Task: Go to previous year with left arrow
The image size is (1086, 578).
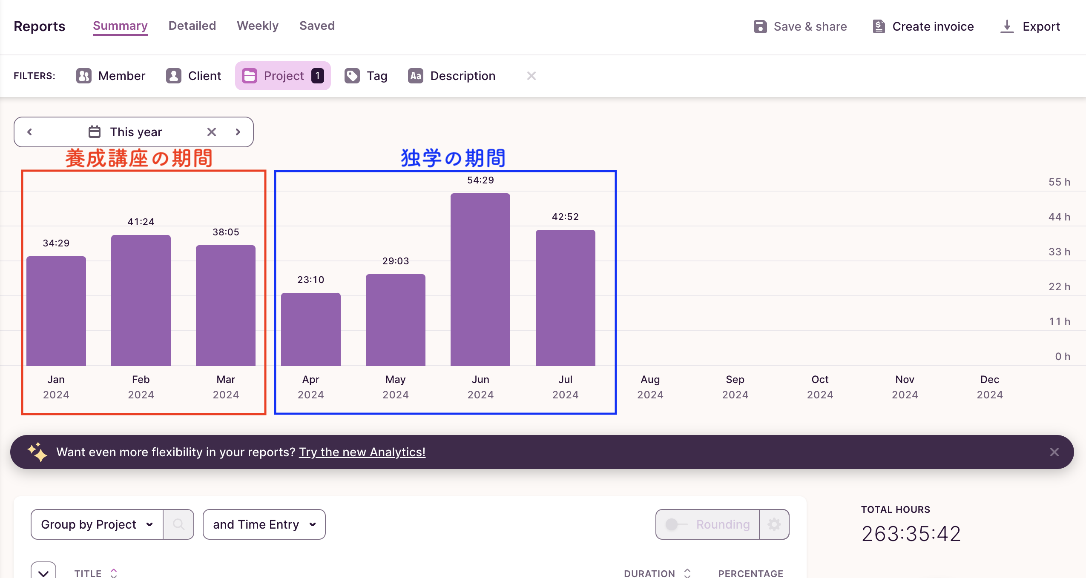Action: [30, 132]
